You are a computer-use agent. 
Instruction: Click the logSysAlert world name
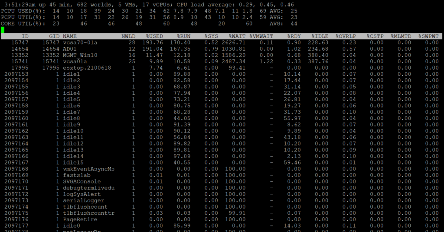coord(82,194)
